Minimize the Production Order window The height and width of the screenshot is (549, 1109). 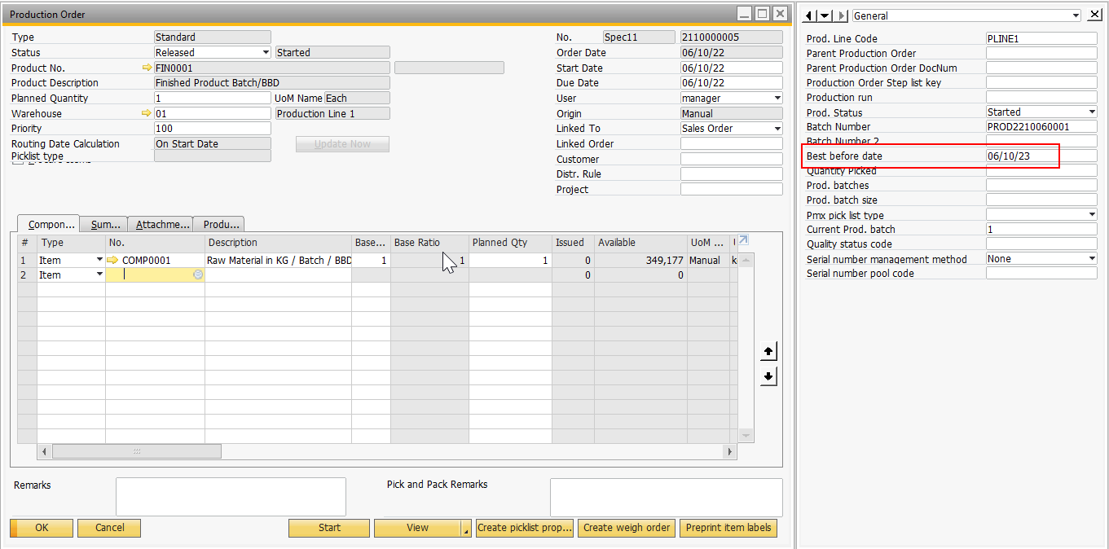745,14
